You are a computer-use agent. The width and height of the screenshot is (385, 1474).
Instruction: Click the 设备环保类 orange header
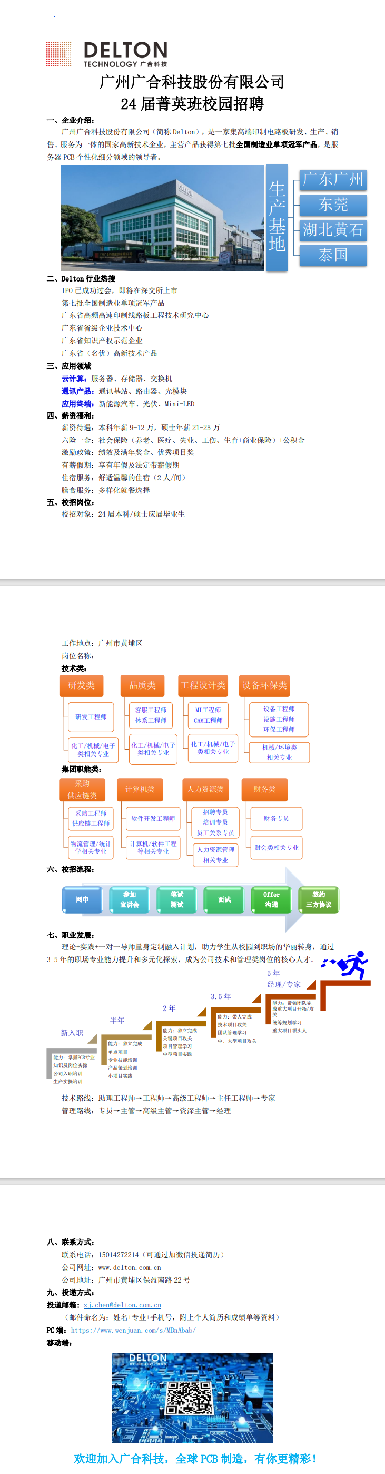tap(264, 685)
